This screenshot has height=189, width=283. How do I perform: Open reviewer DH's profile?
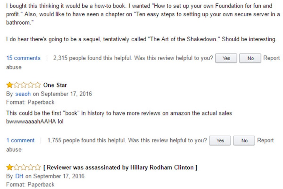(x=19, y=176)
